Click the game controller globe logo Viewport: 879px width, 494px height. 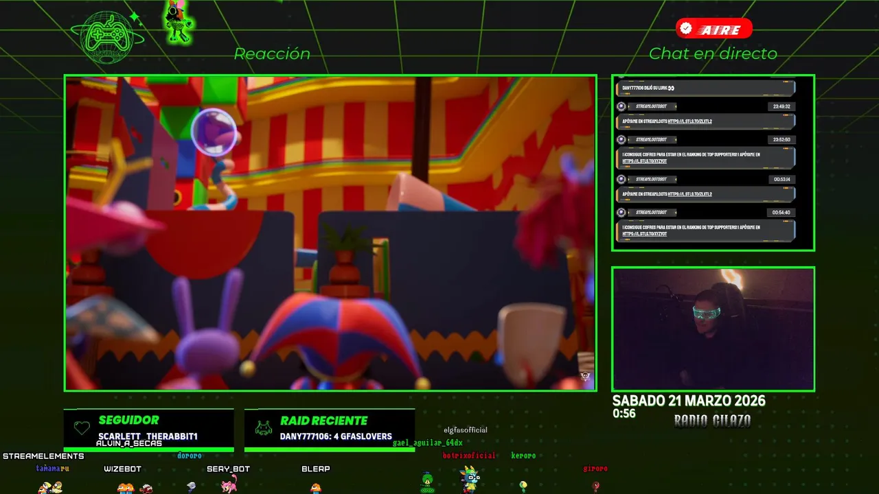coord(107,38)
